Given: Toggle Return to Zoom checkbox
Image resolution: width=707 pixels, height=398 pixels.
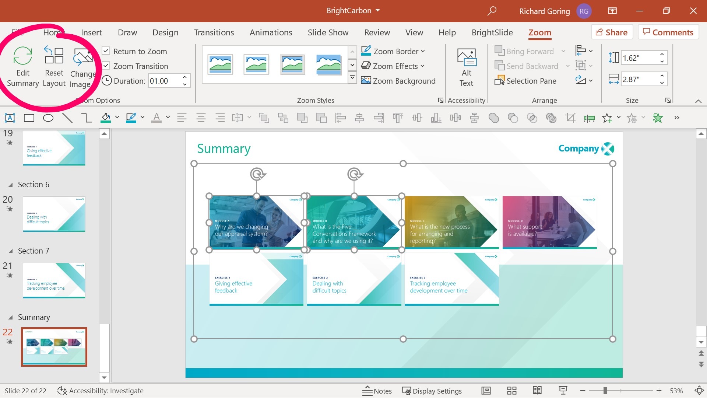Looking at the screenshot, I should 106,51.
